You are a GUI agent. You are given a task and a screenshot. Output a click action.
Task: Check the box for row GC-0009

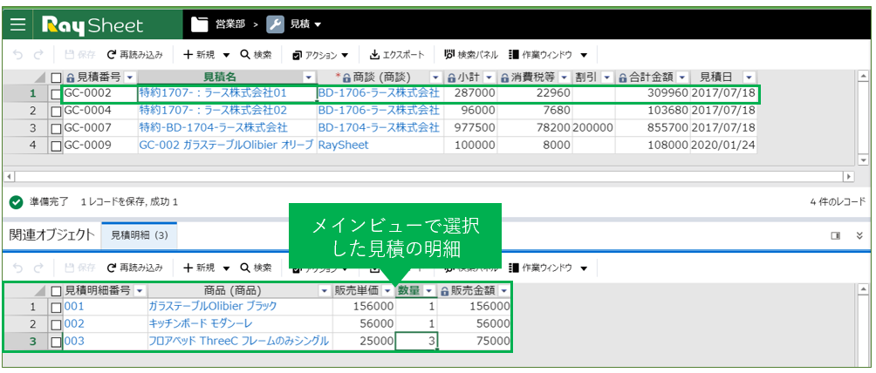(56, 146)
